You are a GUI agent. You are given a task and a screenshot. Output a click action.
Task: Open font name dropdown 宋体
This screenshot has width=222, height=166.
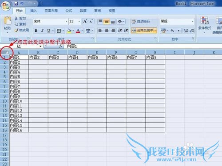click(66, 22)
